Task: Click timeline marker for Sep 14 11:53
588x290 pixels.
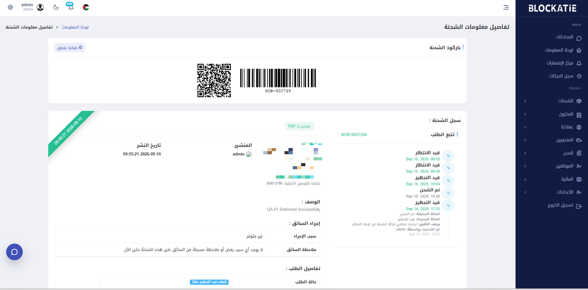Action: (448, 205)
